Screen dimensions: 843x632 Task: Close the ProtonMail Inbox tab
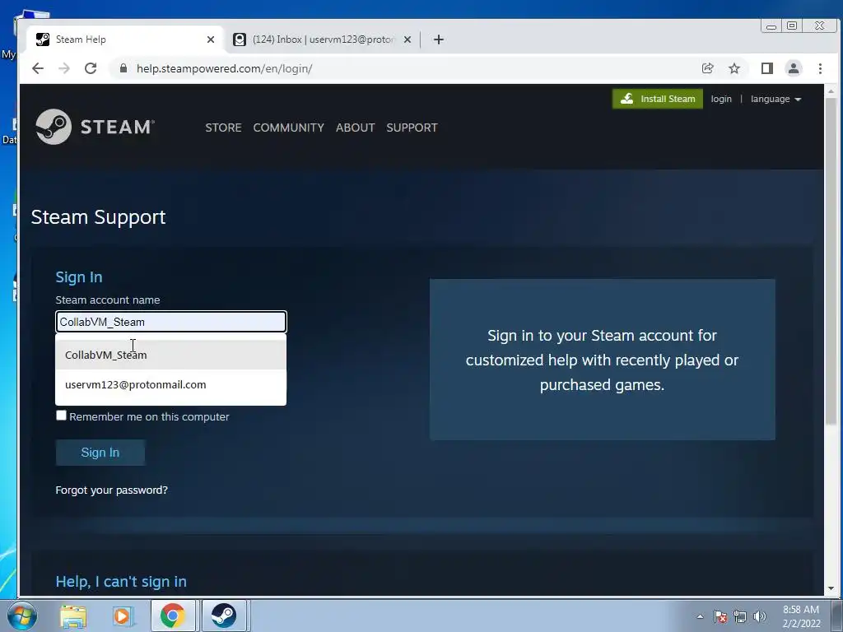point(407,39)
